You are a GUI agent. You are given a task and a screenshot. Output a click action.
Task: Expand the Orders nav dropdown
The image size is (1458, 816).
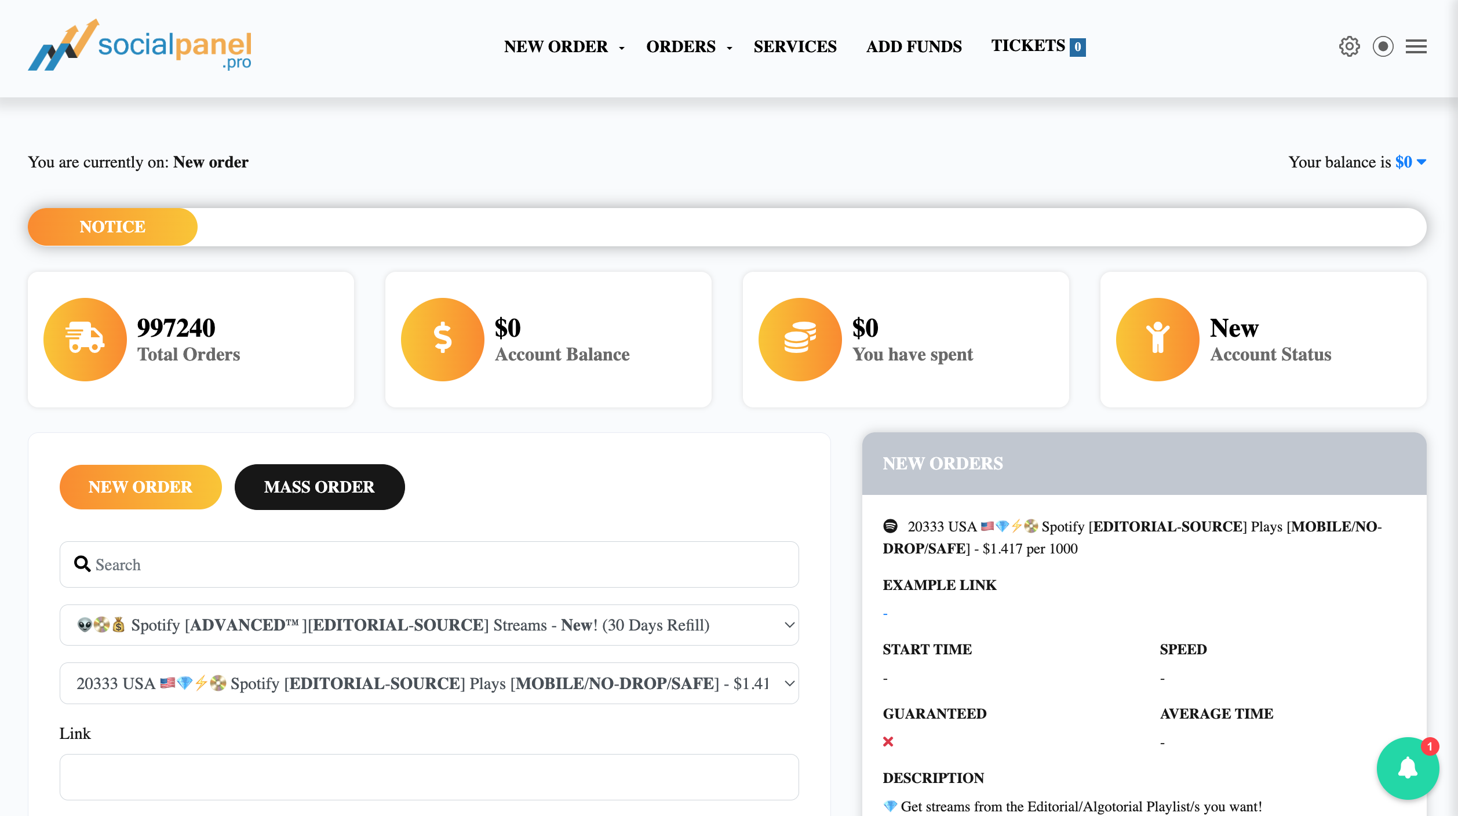[689, 46]
